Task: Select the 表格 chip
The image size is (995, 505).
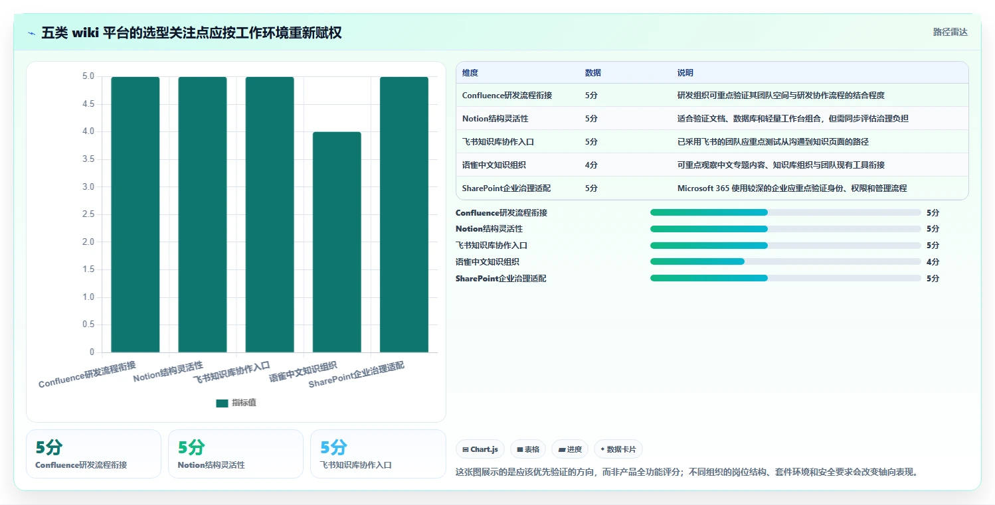Action: 528,449
